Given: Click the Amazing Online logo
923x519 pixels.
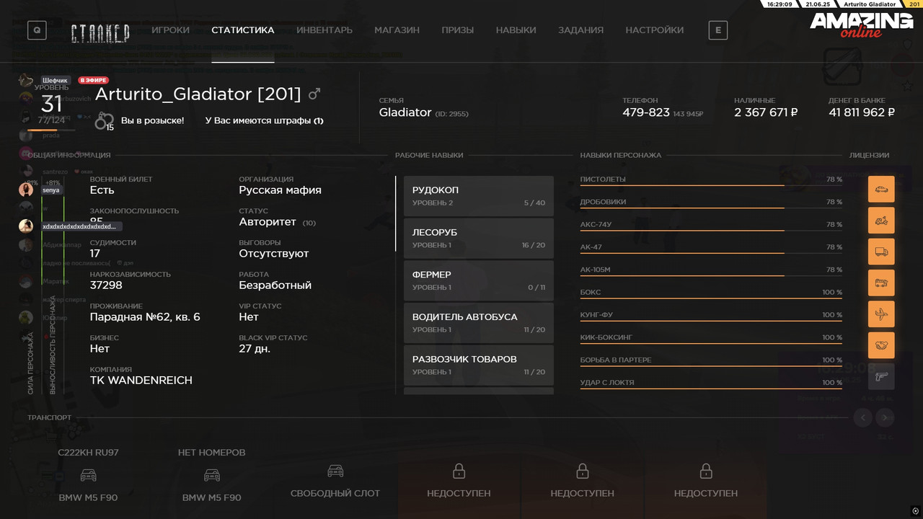Looking at the screenshot, I should click(861, 25).
